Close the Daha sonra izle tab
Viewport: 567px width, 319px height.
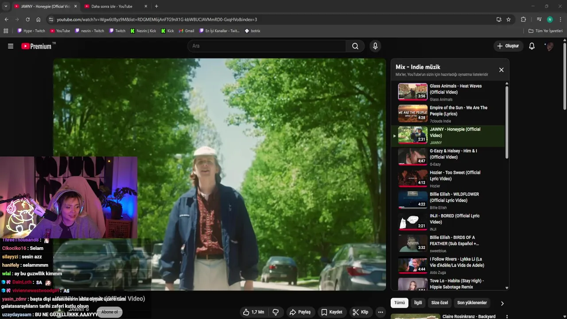click(x=146, y=6)
